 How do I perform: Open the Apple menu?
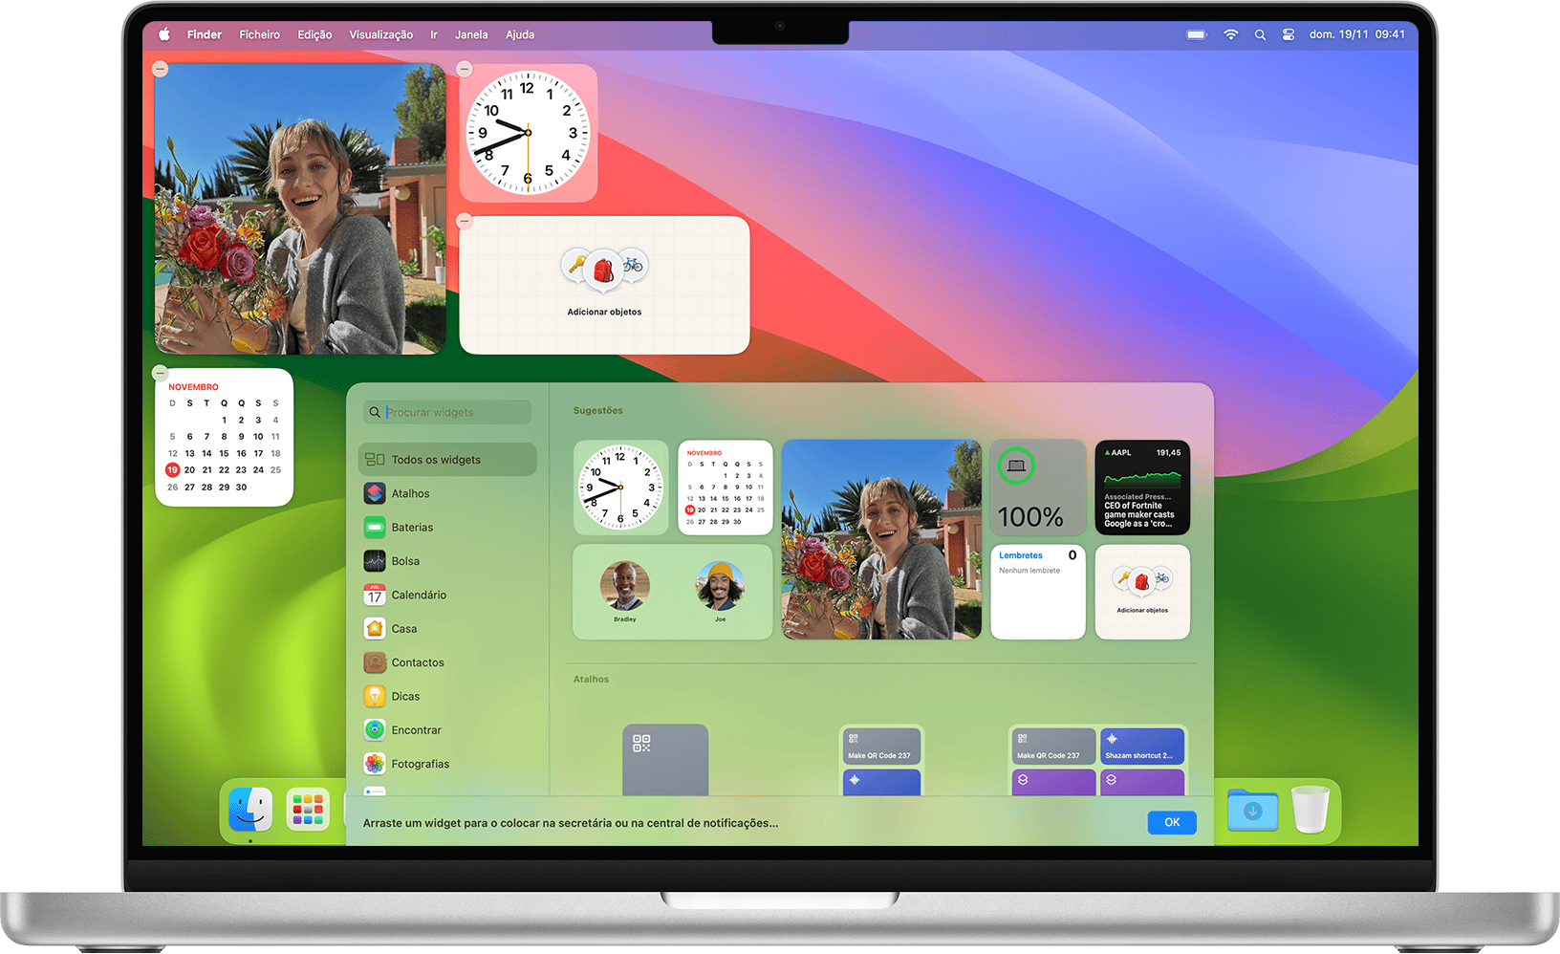[163, 34]
